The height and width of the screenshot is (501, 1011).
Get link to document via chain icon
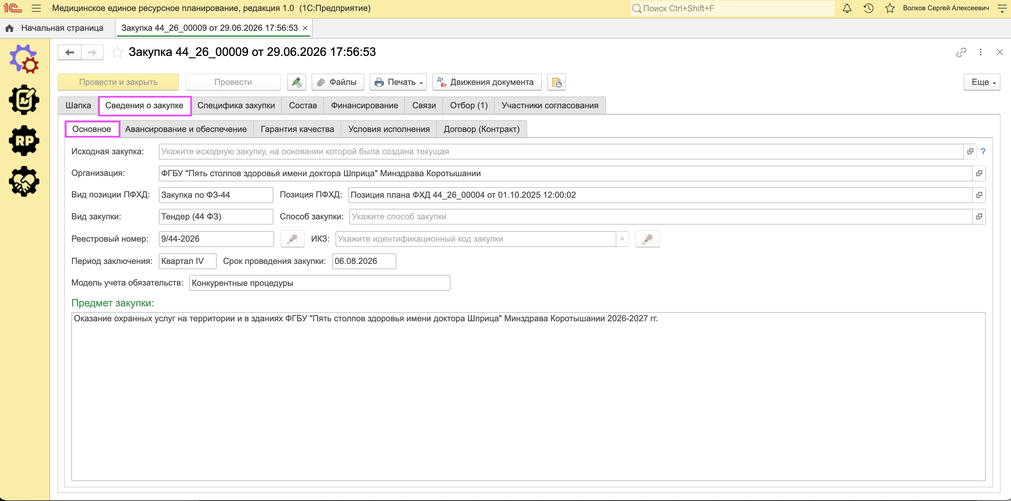(961, 52)
